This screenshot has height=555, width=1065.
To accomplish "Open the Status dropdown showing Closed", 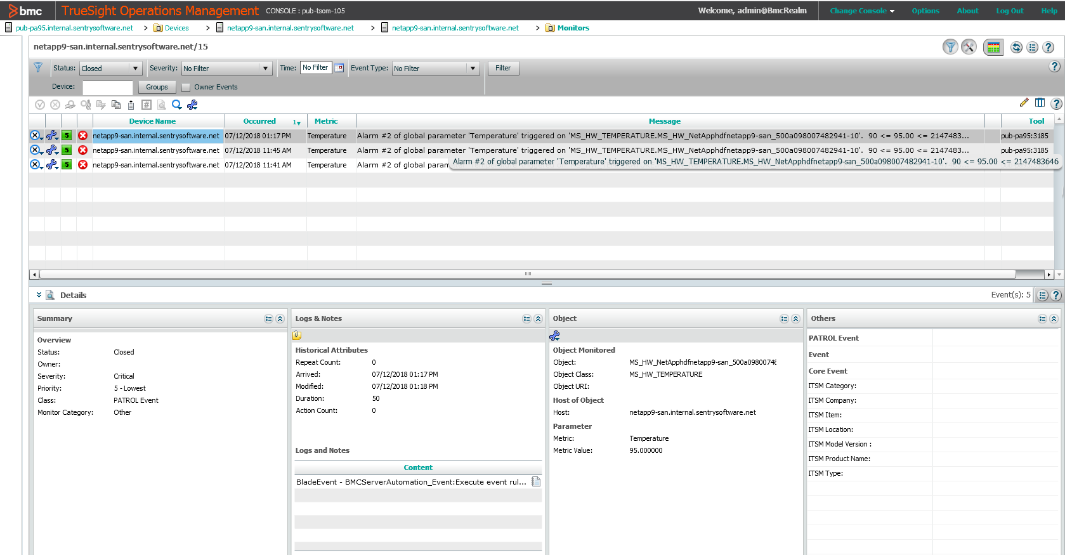I will [x=135, y=69].
